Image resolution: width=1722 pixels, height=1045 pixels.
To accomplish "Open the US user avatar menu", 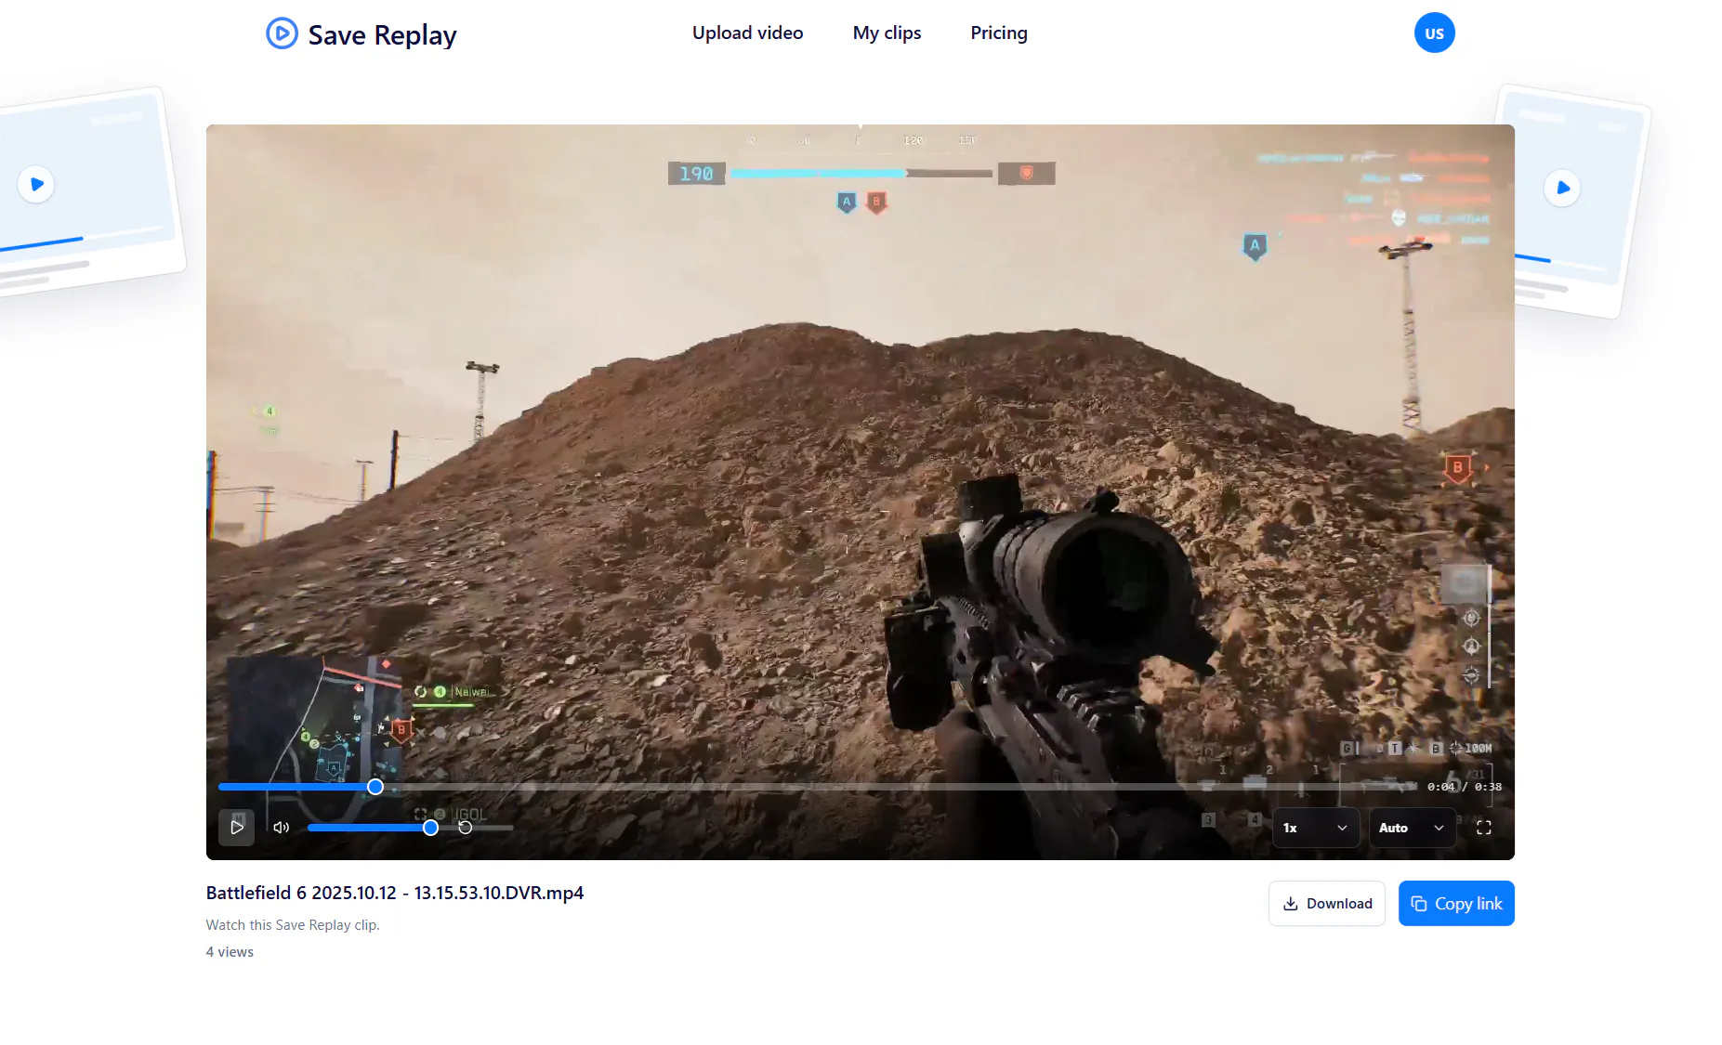I will [x=1434, y=33].
